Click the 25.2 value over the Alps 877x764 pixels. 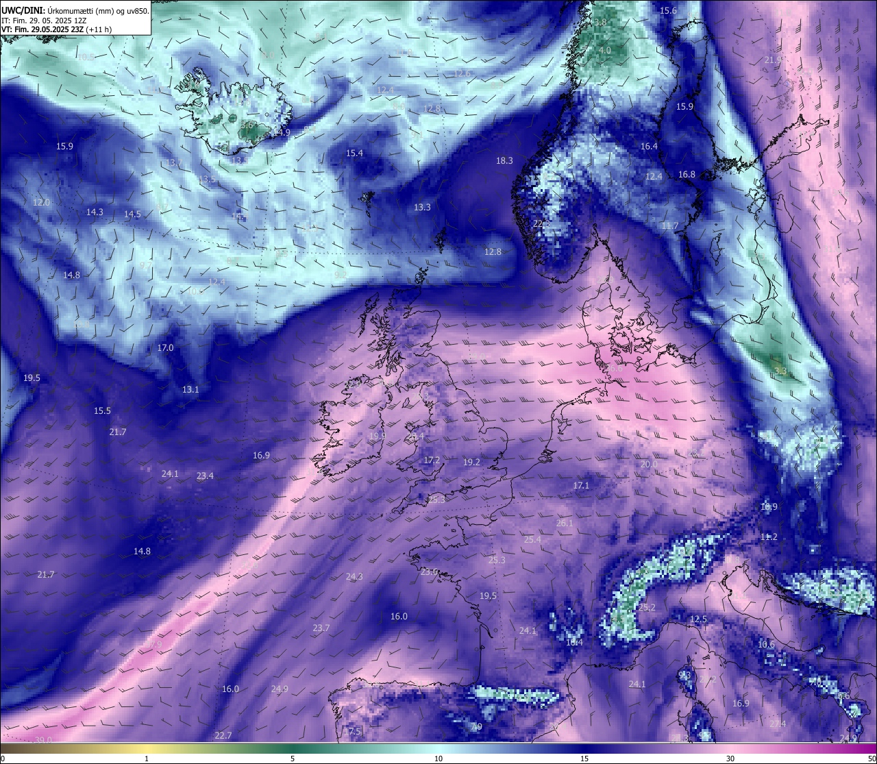coord(647,608)
